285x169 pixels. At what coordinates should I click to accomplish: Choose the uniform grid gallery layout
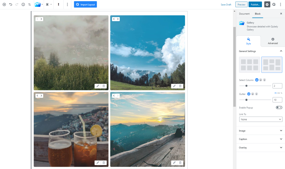pos(249,65)
